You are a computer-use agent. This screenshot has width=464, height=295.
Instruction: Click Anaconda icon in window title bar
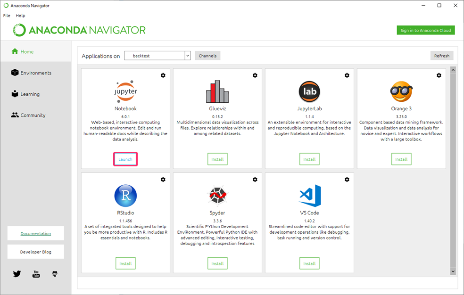6,6
